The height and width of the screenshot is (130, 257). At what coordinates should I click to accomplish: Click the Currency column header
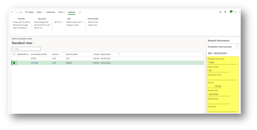tap(55, 54)
